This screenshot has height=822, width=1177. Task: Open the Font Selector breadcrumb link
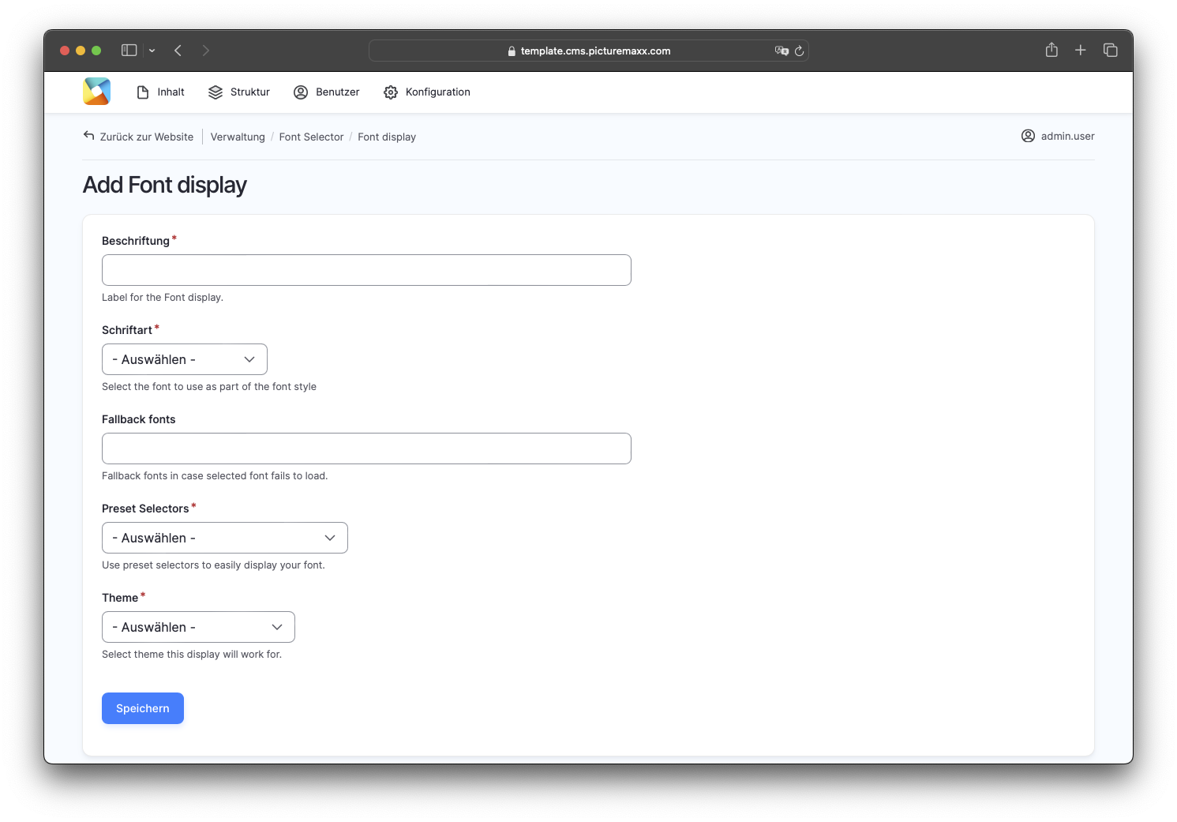[311, 137]
